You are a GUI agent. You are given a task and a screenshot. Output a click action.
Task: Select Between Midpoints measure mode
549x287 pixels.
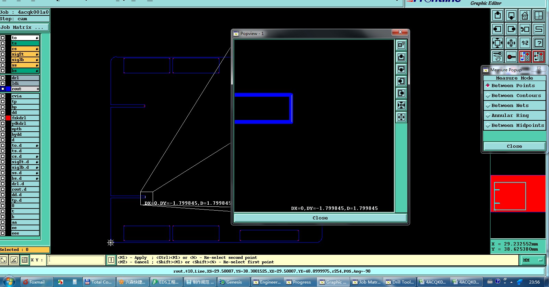pyautogui.click(x=514, y=125)
